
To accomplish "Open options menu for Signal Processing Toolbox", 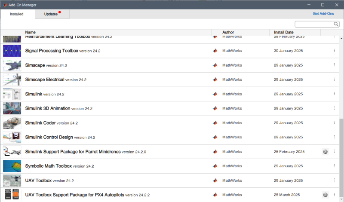I will [334, 50].
